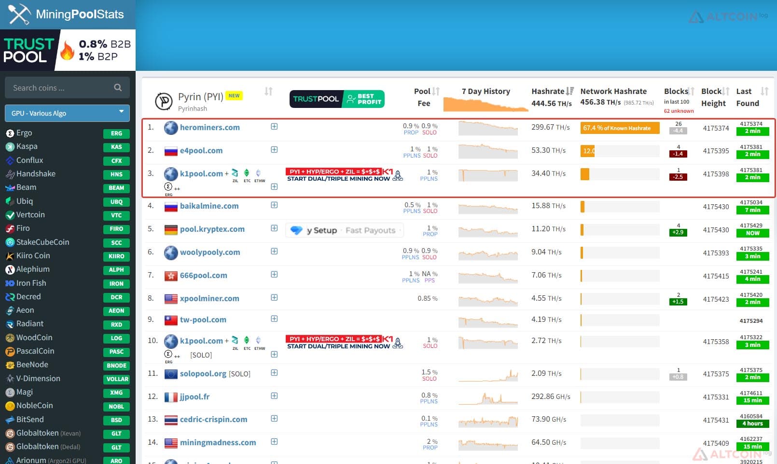This screenshot has height=464, width=777.
Task: Click e4pool network hashrate share bar
Action: pyautogui.click(x=620, y=151)
